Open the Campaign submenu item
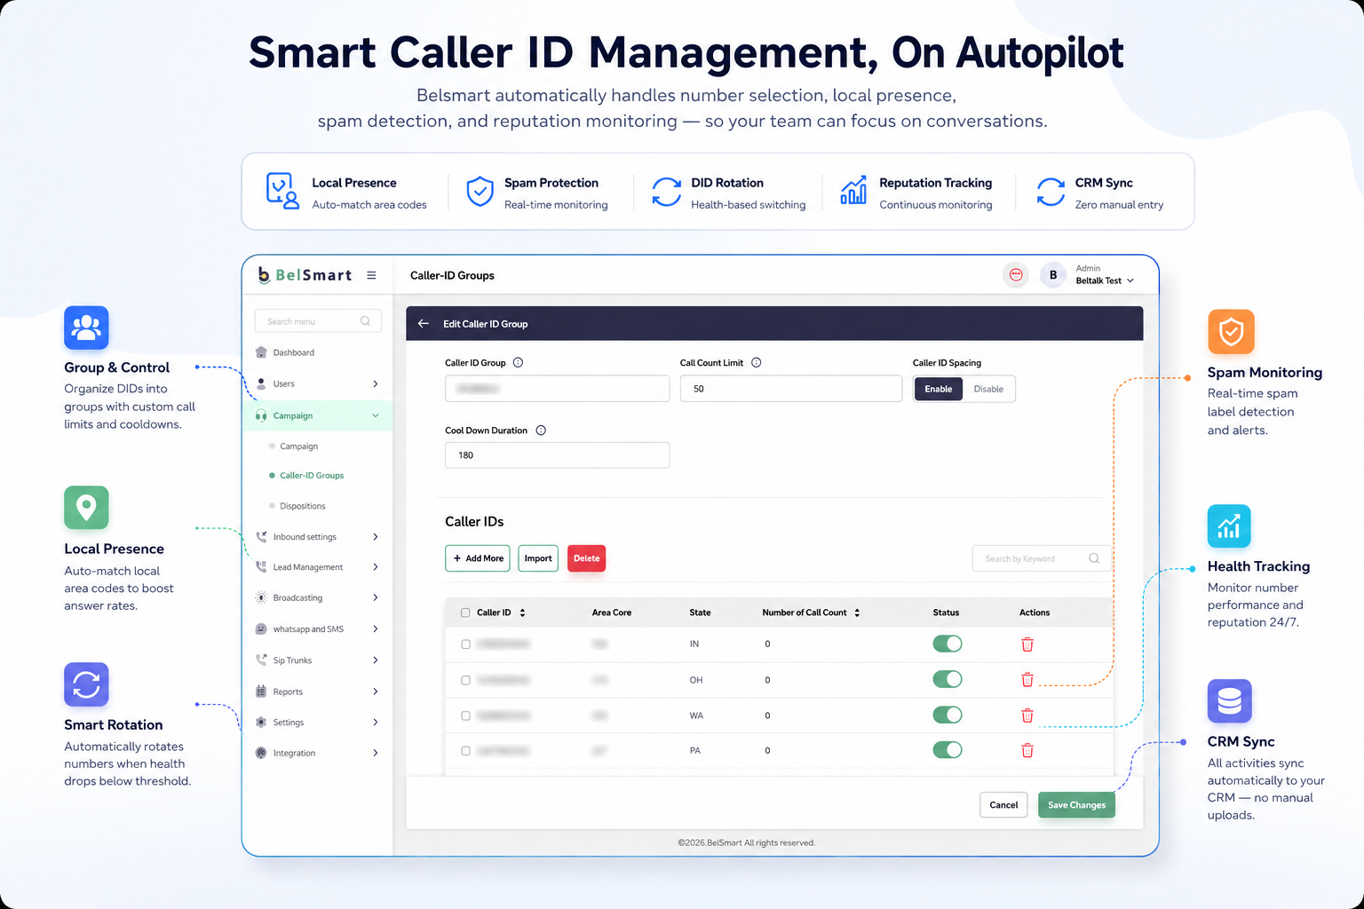Viewport: 1364px width, 909px height. pos(298,447)
